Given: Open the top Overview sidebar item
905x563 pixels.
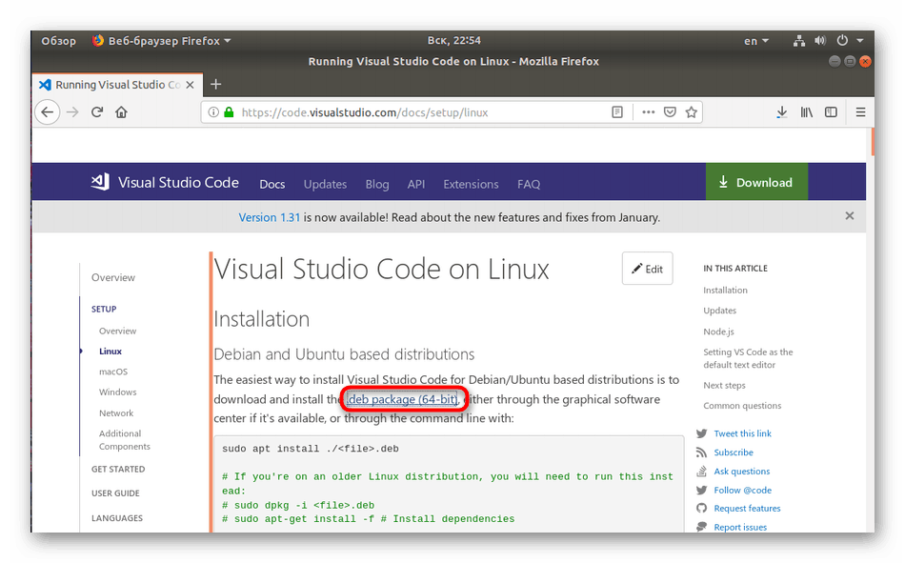Looking at the screenshot, I should (113, 277).
